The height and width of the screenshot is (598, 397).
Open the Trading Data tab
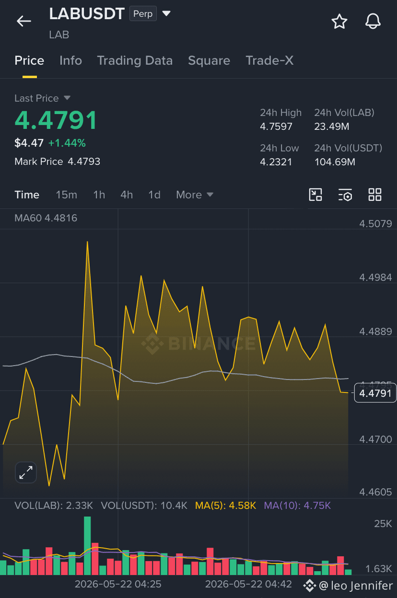click(x=135, y=60)
